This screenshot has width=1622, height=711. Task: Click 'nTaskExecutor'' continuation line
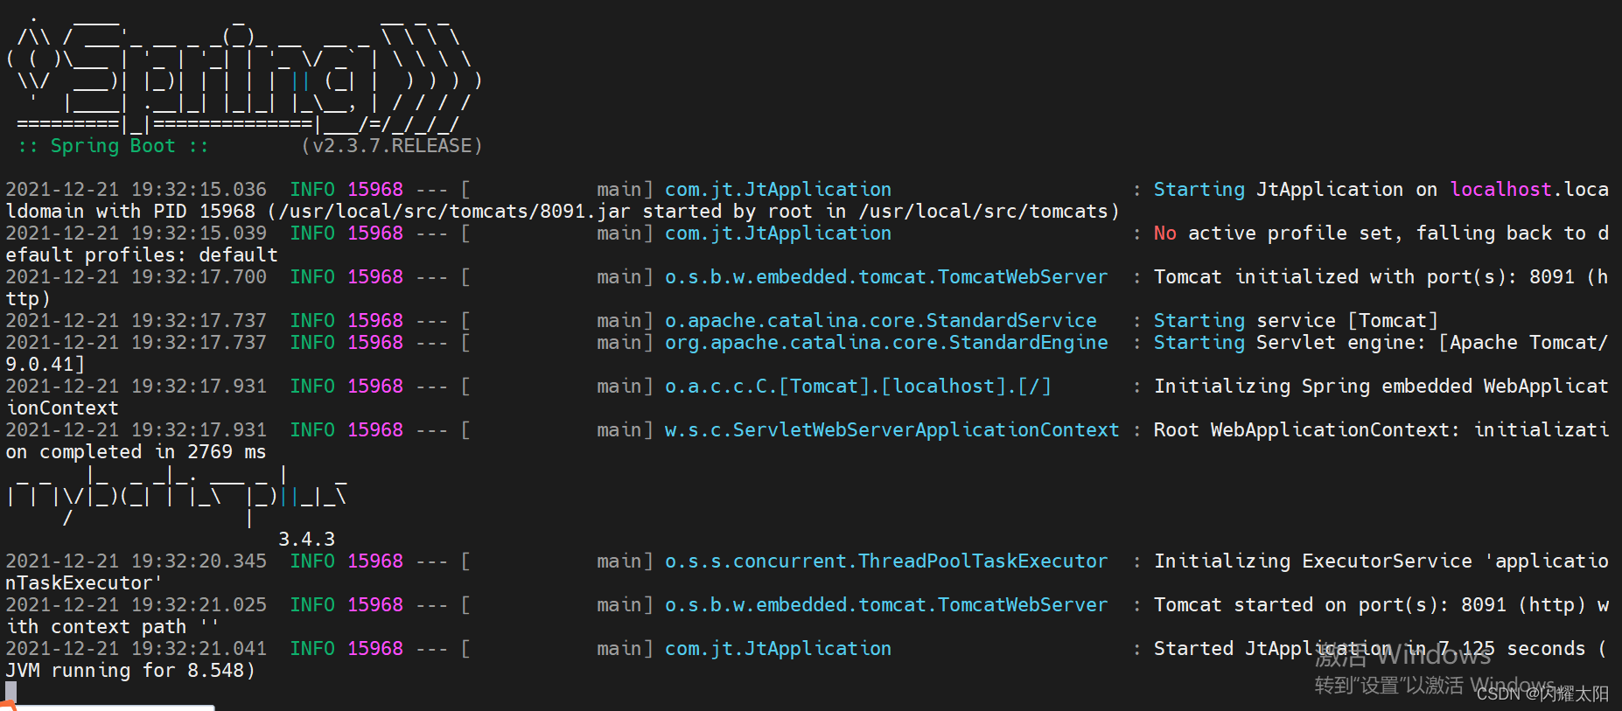[x=83, y=583]
